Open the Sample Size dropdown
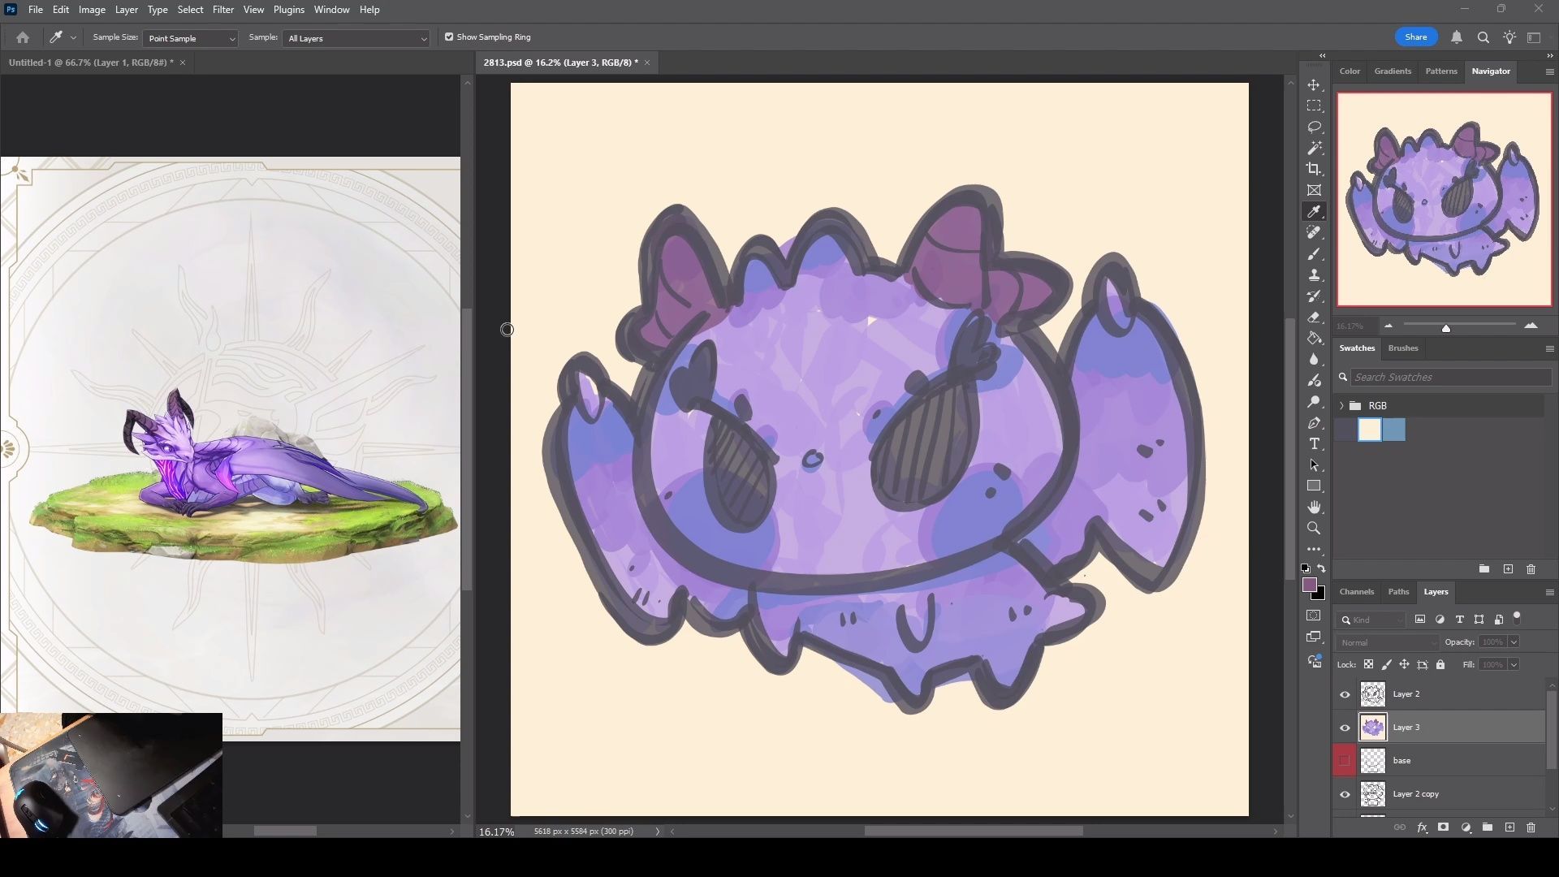Screen dimensions: 1559x877 pyautogui.click(x=191, y=38)
